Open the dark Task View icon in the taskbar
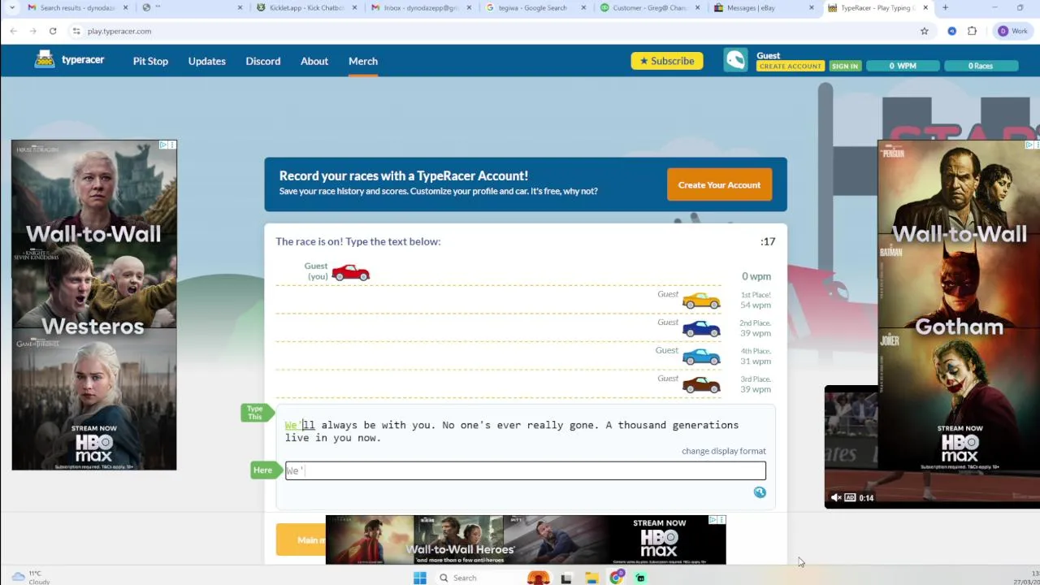Screen dimensions: 1040x585 (566, 578)
